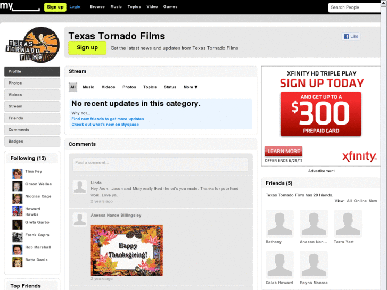This screenshot has height=290, width=387.
Task: Click Anessa Nance Billingsley's commenter avatar
Action: coord(80,219)
